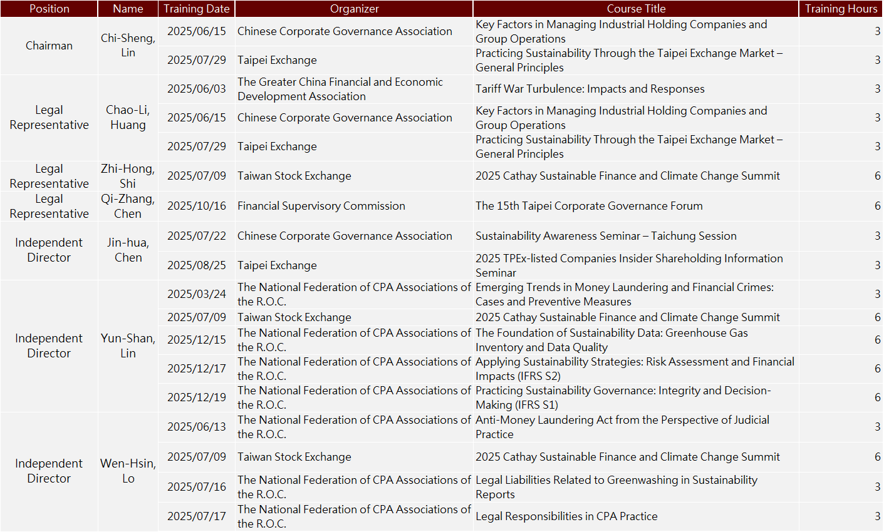Click the 2025/10/16 training date

pyautogui.click(x=197, y=206)
